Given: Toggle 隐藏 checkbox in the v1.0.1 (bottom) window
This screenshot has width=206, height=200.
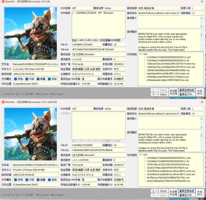Looking at the screenshot, I should point(38,179).
